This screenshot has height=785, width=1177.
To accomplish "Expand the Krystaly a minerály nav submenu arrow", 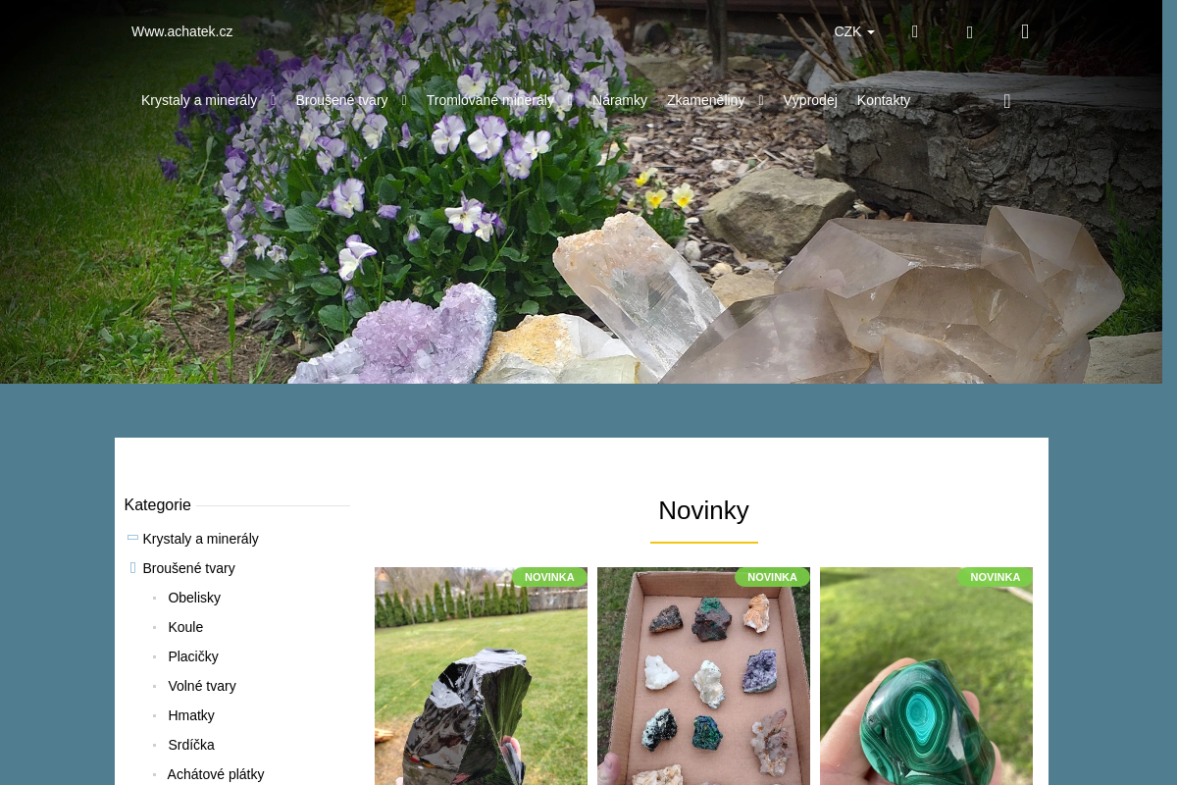I will coord(274,100).
